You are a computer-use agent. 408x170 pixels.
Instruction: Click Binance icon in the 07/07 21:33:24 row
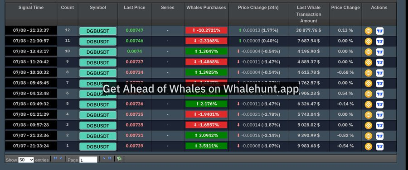tap(368, 146)
